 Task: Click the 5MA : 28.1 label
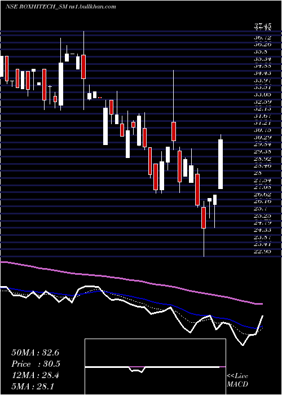(x=33, y=387)
